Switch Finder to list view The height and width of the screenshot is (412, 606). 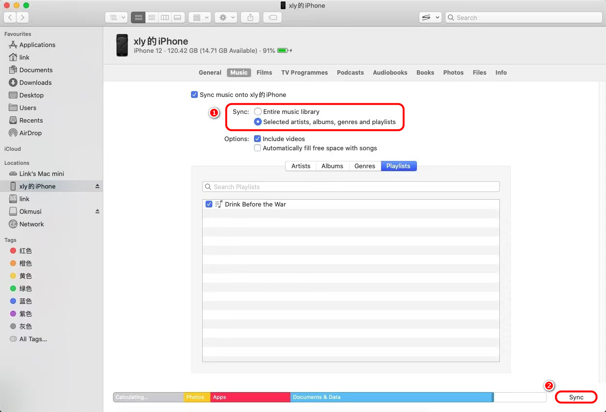click(152, 17)
